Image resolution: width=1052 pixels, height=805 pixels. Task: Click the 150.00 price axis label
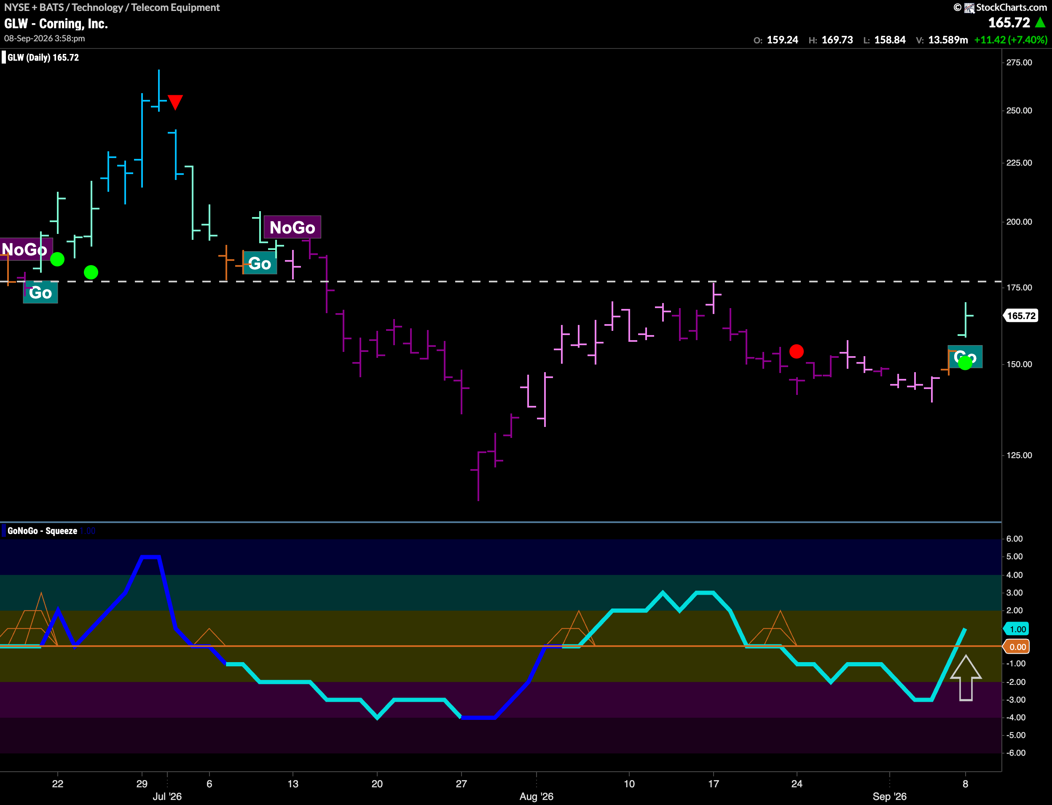click(1019, 364)
